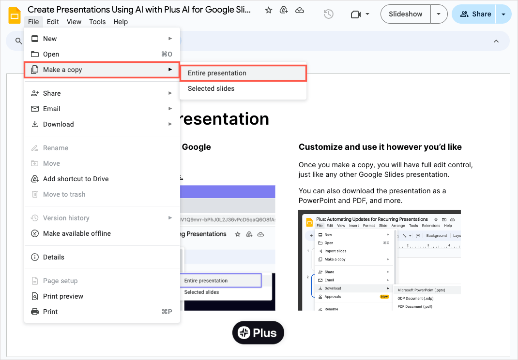Click the Plus badge on the slide
Image resolution: width=518 pixels, height=360 pixels.
(258, 333)
